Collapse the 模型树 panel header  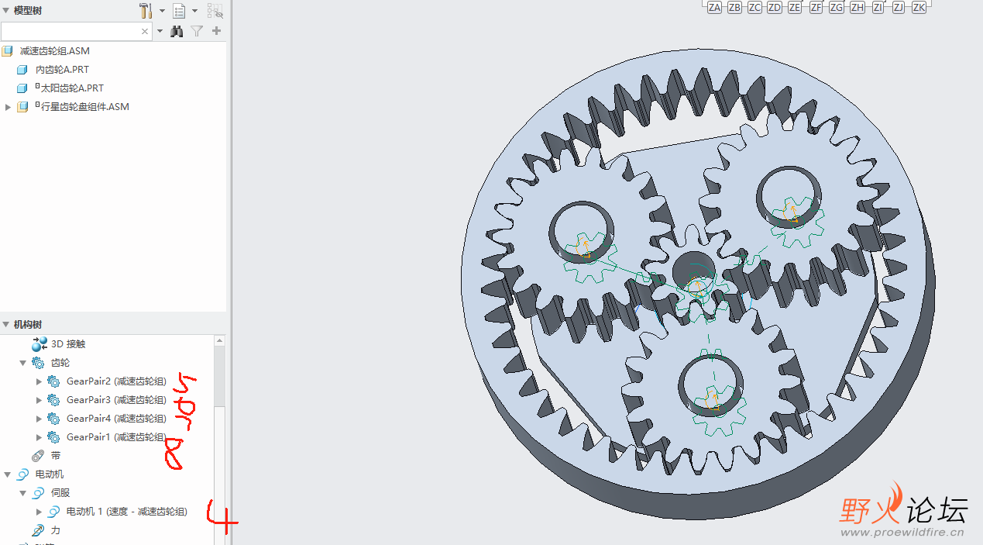(x=7, y=11)
